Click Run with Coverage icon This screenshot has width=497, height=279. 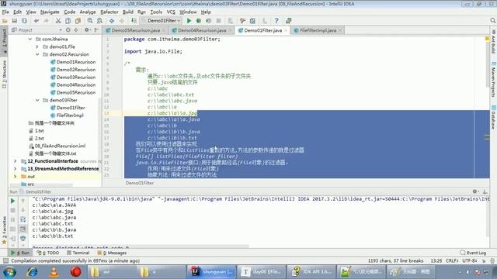pyautogui.click(x=209, y=21)
